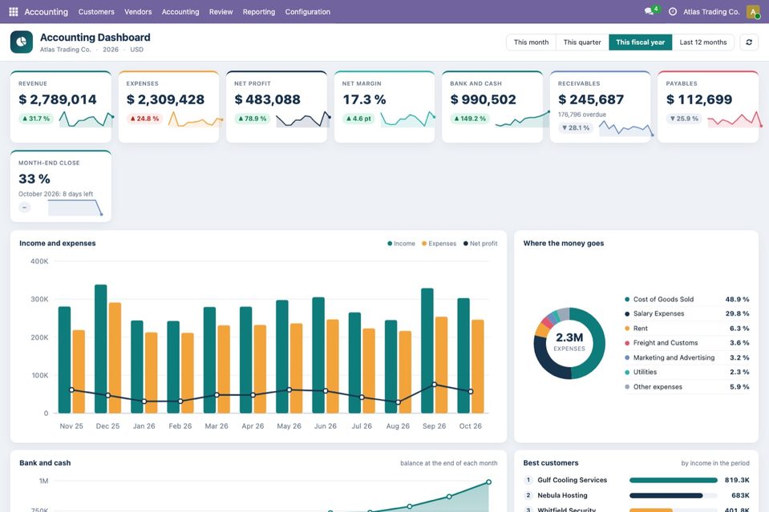The height and width of the screenshot is (512, 769).
Task: Open the user avatar menu
Action: pos(753,11)
